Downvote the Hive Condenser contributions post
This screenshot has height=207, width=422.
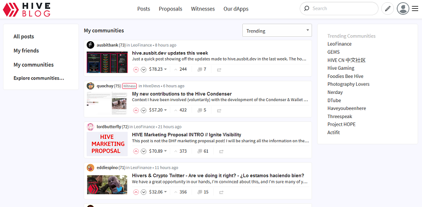[143, 110]
